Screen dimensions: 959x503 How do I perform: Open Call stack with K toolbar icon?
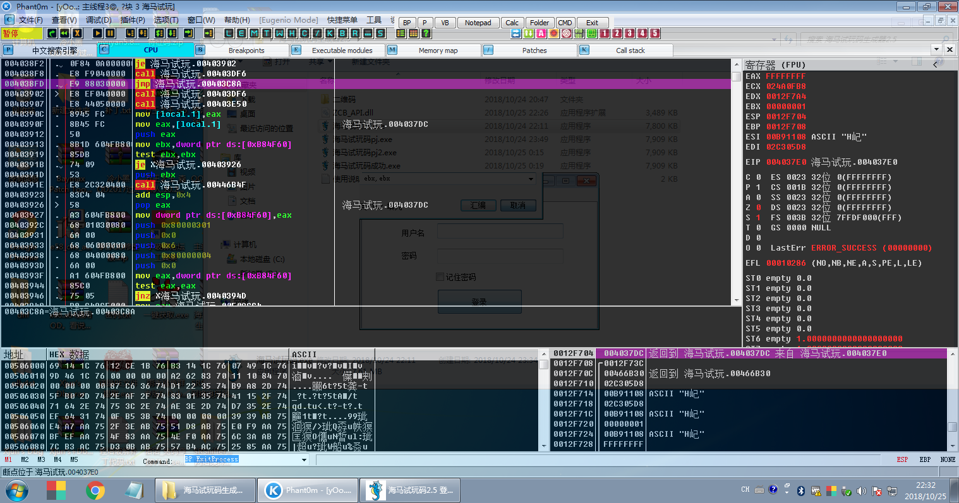coord(329,33)
